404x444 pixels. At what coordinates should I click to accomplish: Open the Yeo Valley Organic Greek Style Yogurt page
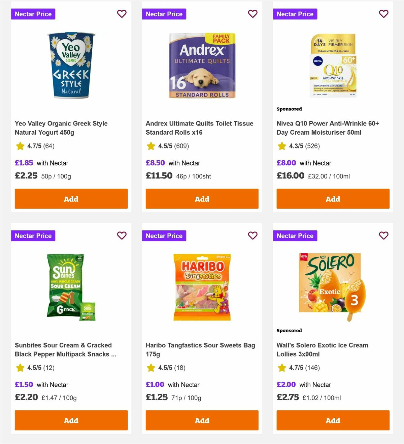(61, 128)
